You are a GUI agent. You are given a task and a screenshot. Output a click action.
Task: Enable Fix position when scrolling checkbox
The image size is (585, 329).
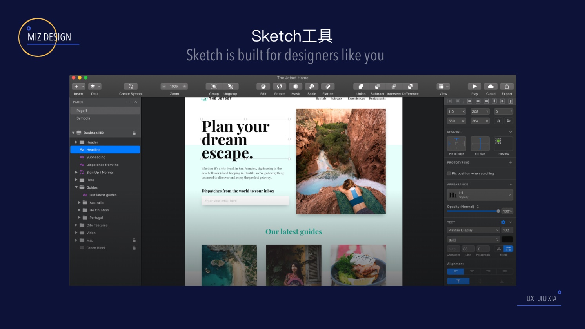tap(449, 173)
